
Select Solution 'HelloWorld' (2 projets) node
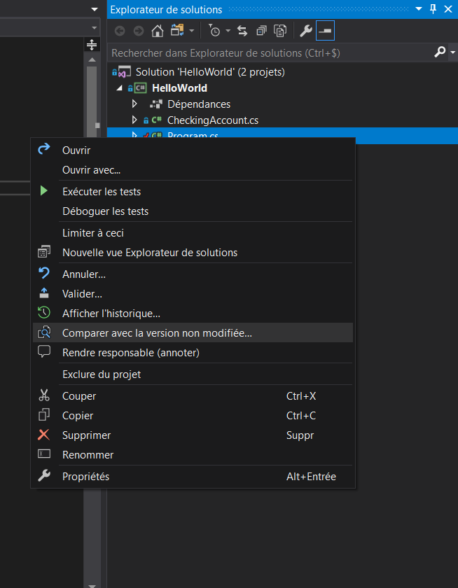[x=210, y=72]
